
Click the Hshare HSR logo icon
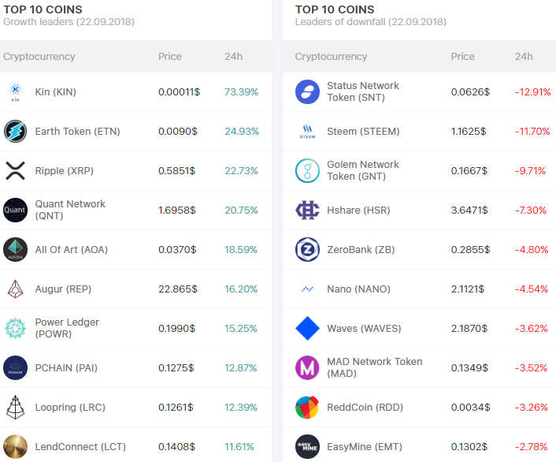tap(307, 211)
